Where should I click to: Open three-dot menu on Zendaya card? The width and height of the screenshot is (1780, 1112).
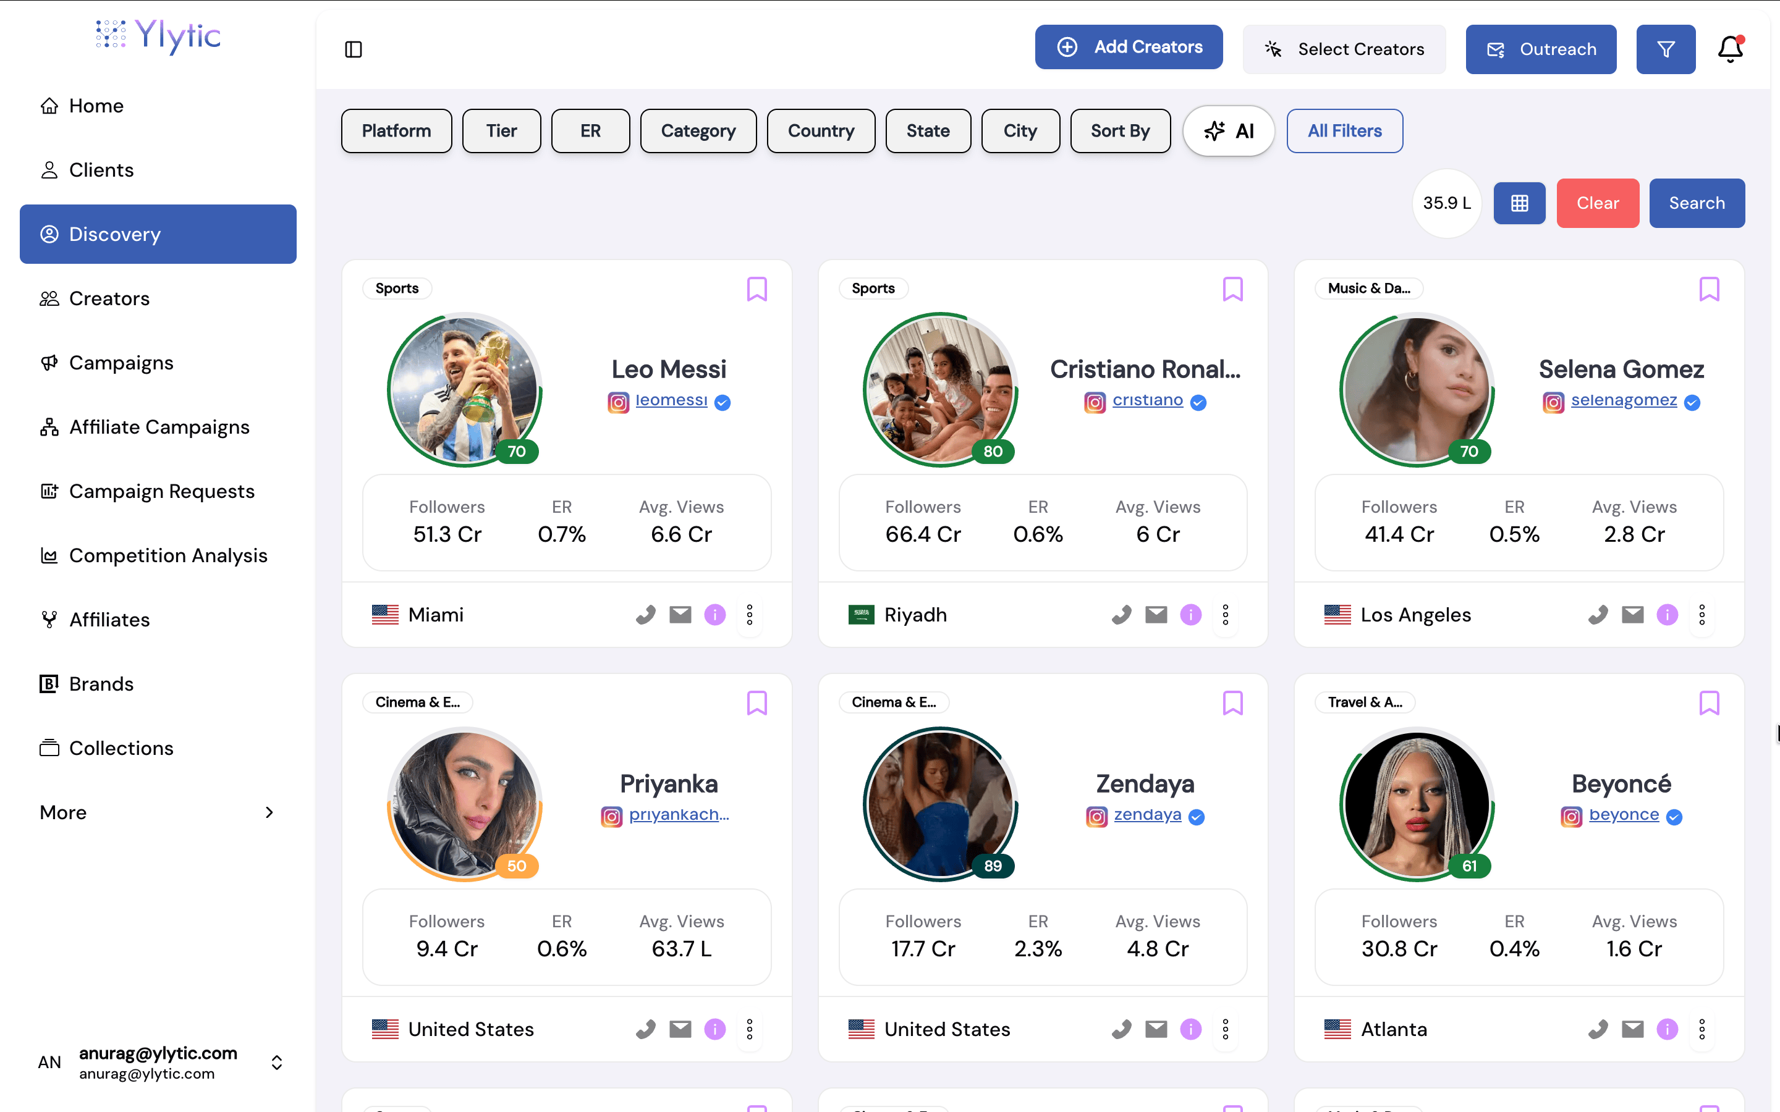coord(1226,1029)
